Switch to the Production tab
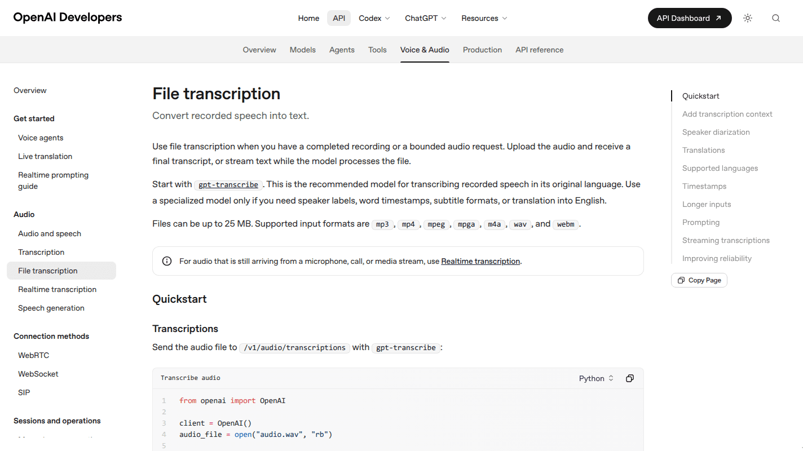Image resolution: width=803 pixels, height=451 pixels. tap(482, 50)
